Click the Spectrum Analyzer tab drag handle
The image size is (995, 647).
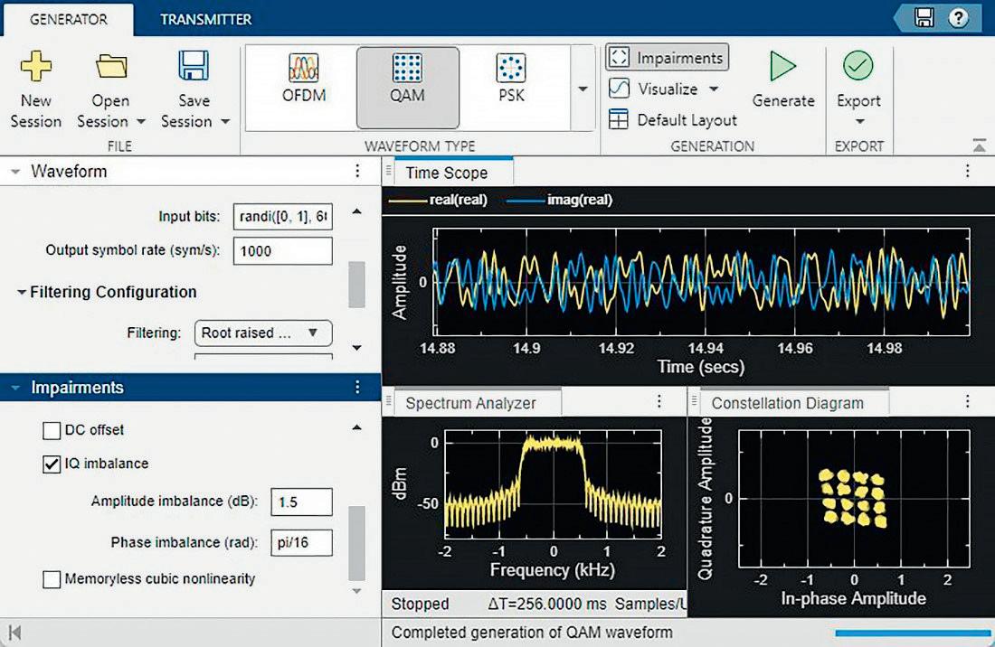click(x=389, y=401)
